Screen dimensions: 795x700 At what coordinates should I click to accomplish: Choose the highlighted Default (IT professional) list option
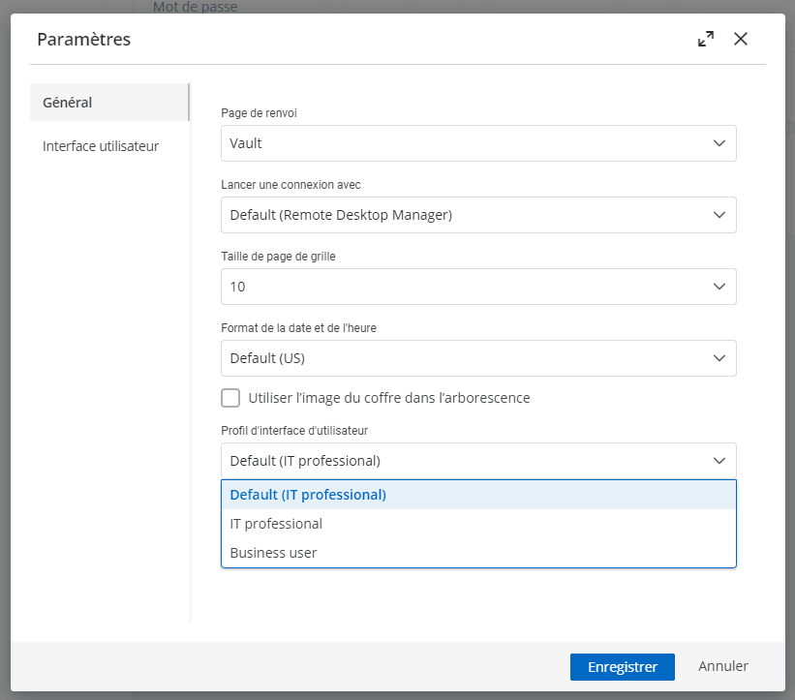tap(308, 495)
